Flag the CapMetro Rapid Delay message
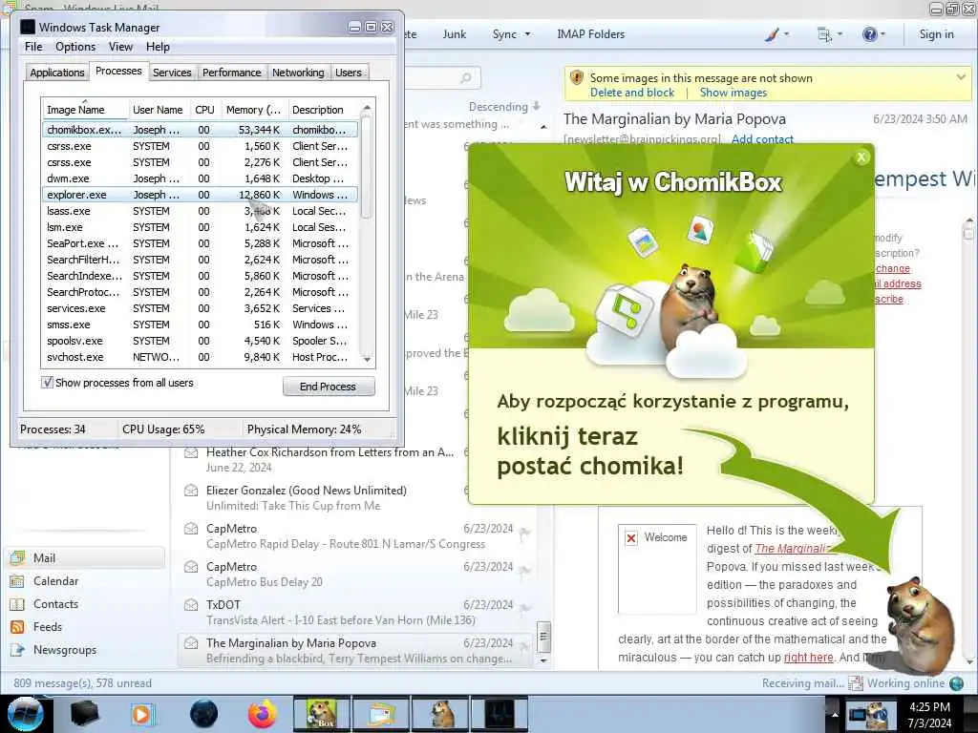 click(525, 533)
